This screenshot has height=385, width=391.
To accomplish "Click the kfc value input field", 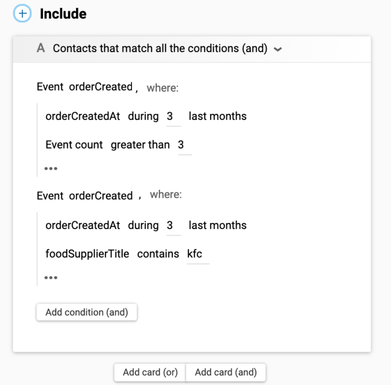I will click(x=198, y=254).
